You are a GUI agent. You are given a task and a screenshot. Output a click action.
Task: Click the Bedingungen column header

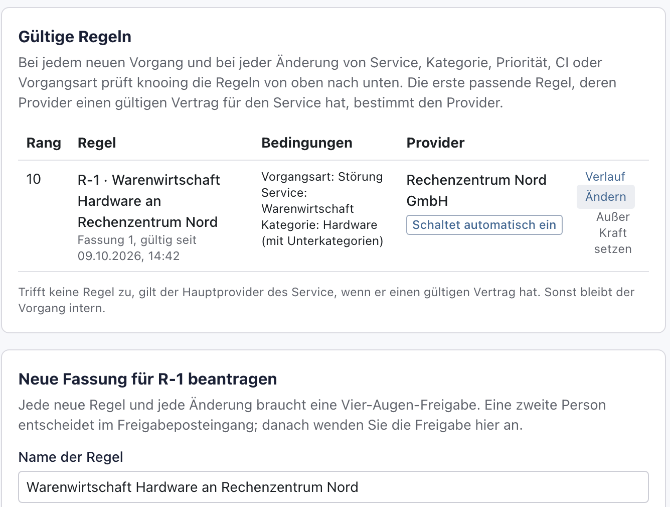(307, 143)
